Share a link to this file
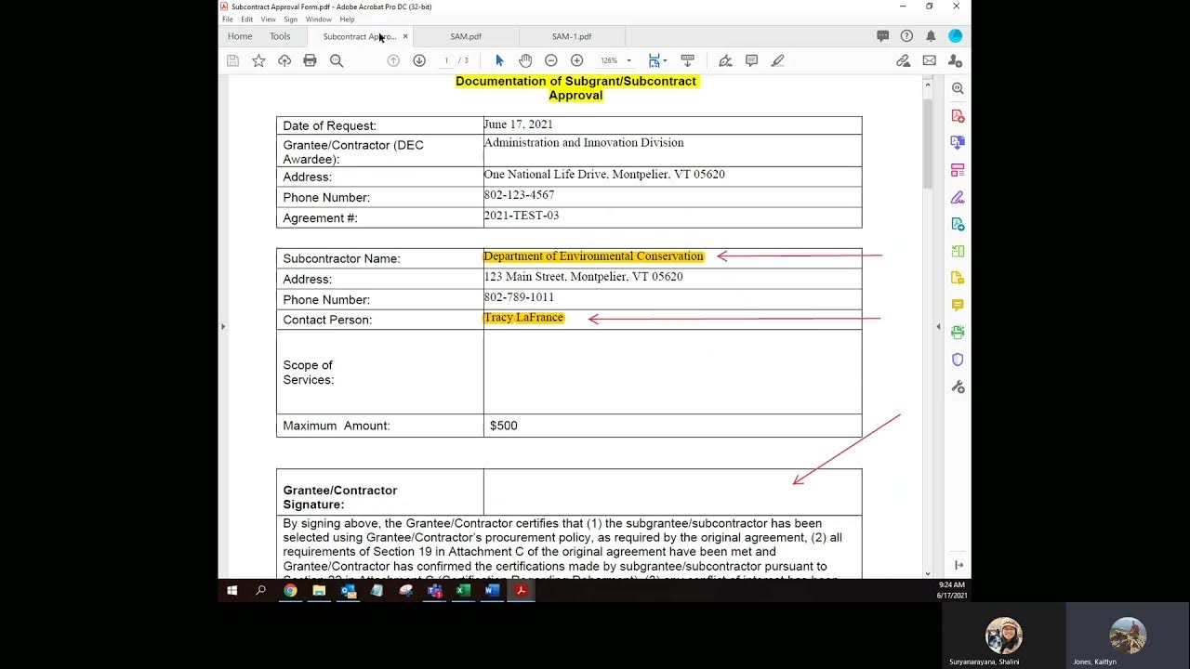Screen dimensions: 1190x669 [x=903, y=60]
